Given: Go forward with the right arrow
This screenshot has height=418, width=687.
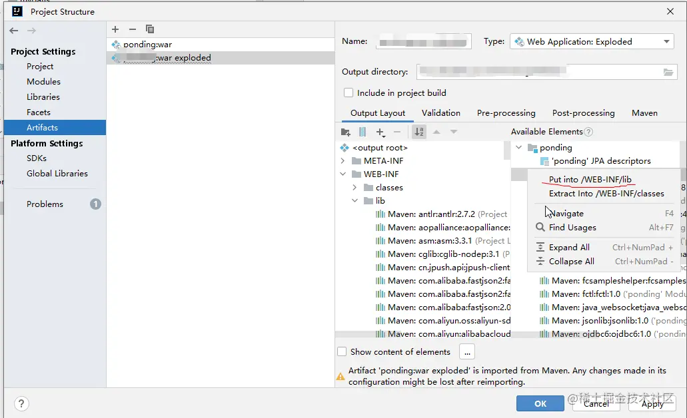Looking at the screenshot, I should click(31, 31).
